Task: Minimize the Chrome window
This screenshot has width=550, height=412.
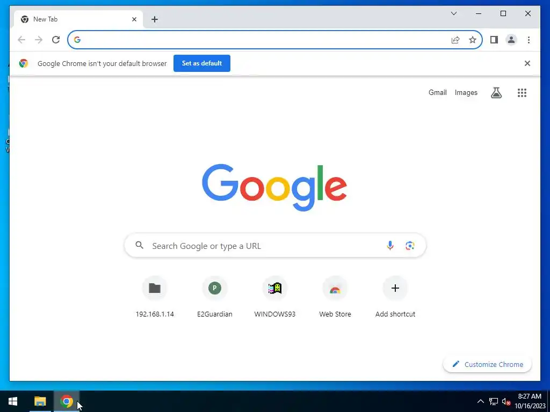Action: click(479, 13)
